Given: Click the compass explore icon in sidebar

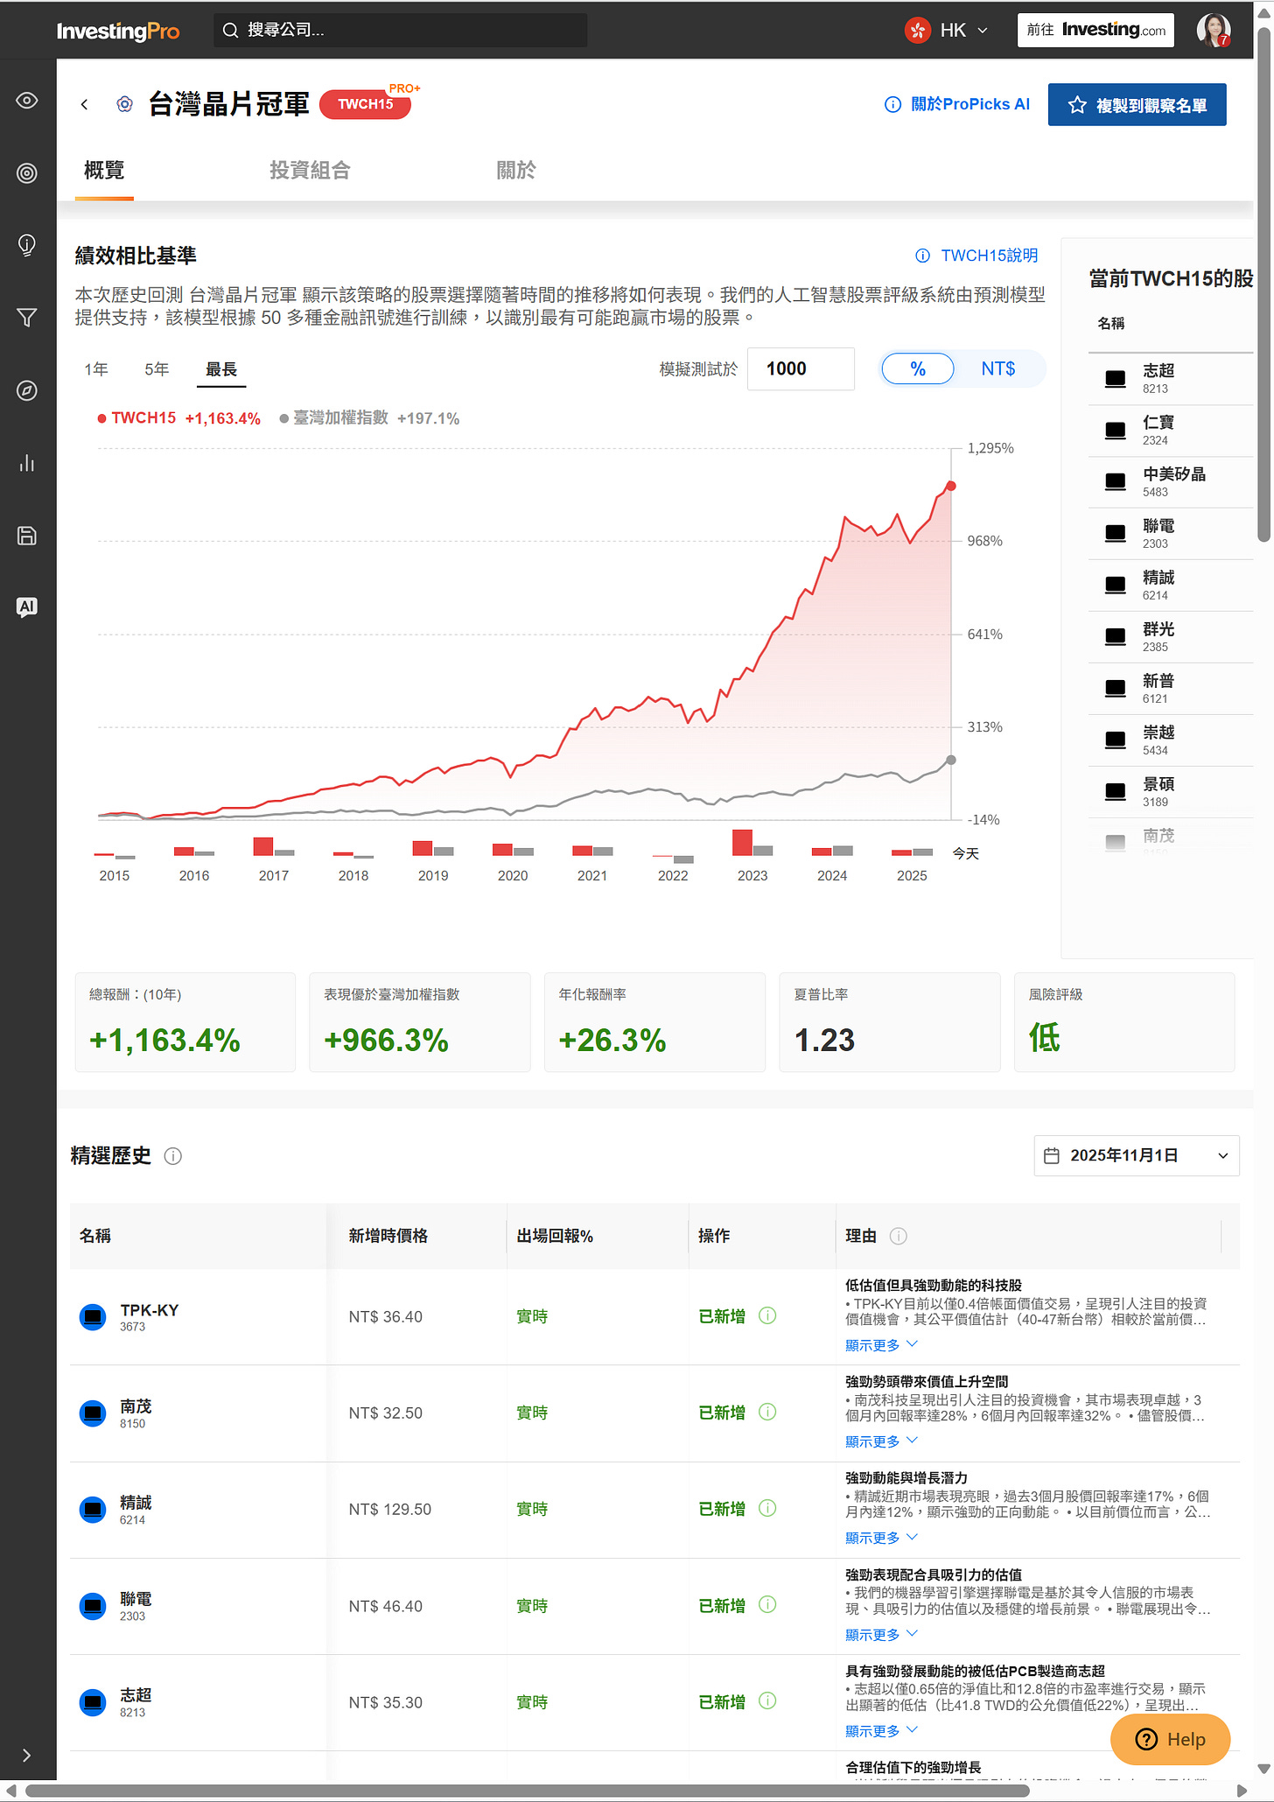Looking at the screenshot, I should pos(27,390).
